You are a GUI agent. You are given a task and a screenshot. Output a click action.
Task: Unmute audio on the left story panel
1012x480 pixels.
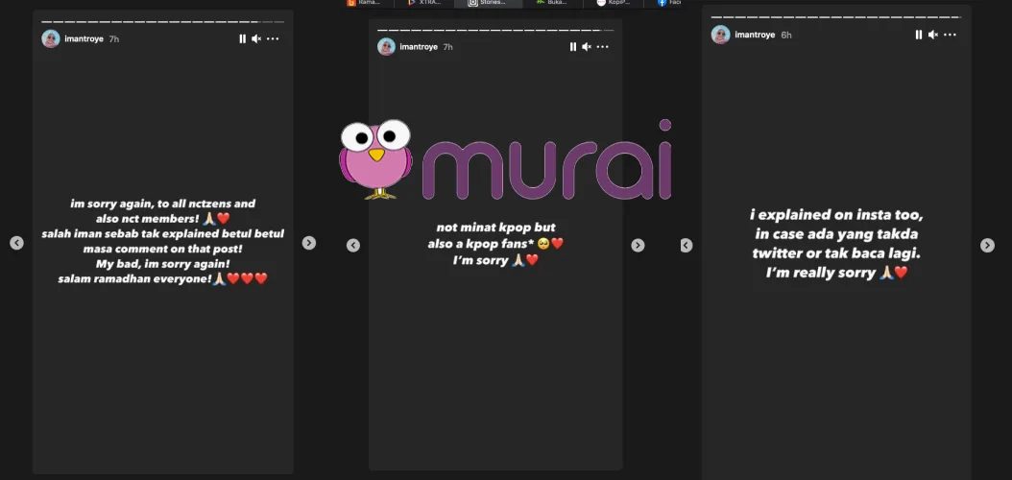(x=256, y=38)
